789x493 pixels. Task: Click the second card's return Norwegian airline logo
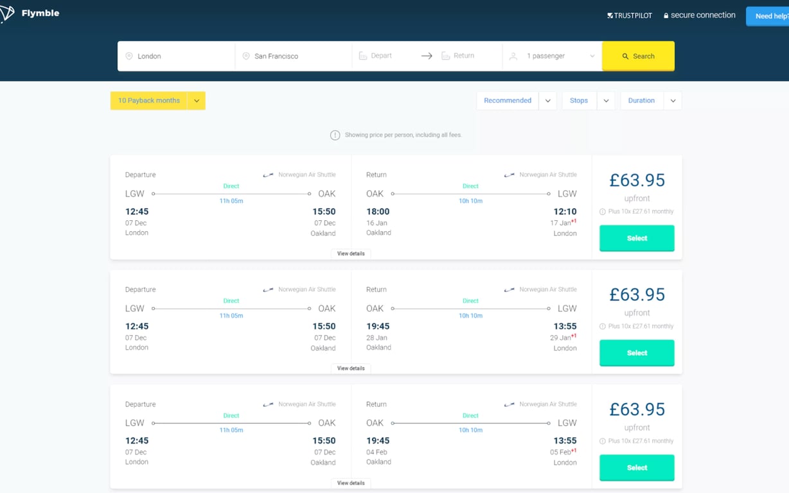click(x=510, y=290)
